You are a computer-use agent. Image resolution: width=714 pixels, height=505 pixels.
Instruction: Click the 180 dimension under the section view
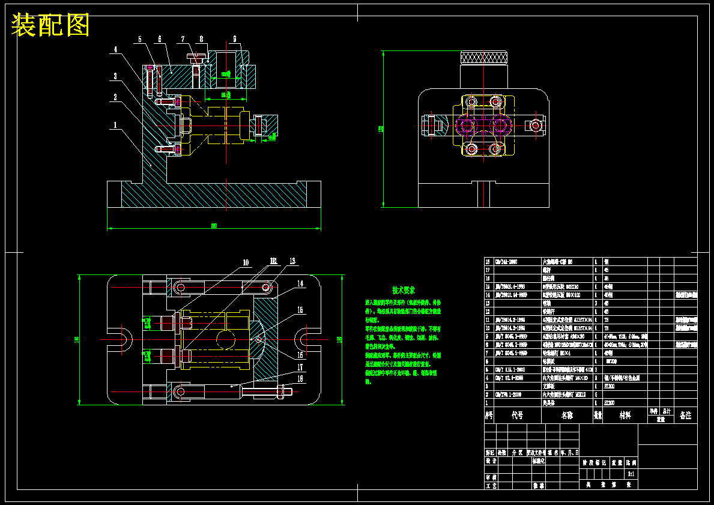coord(214,225)
